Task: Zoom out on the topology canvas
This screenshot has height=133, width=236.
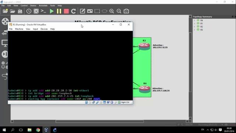Action: [x=119, y=11]
